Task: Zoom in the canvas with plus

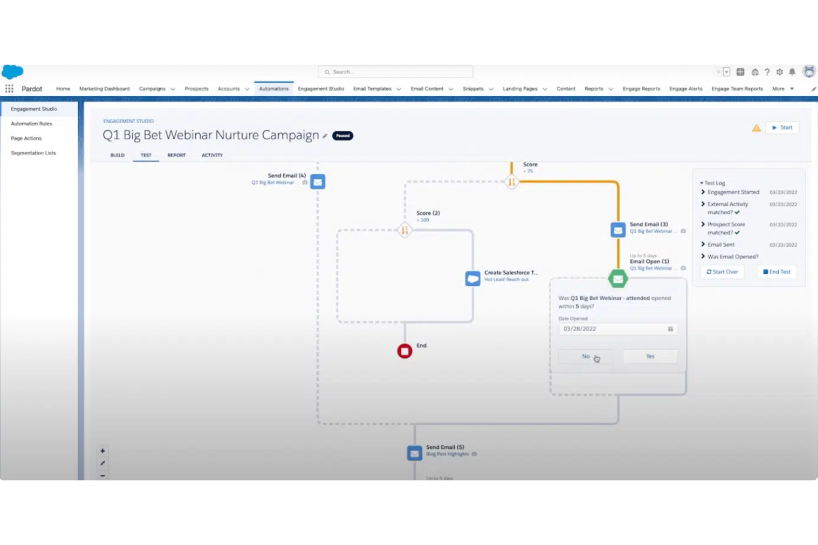Action: pos(102,451)
